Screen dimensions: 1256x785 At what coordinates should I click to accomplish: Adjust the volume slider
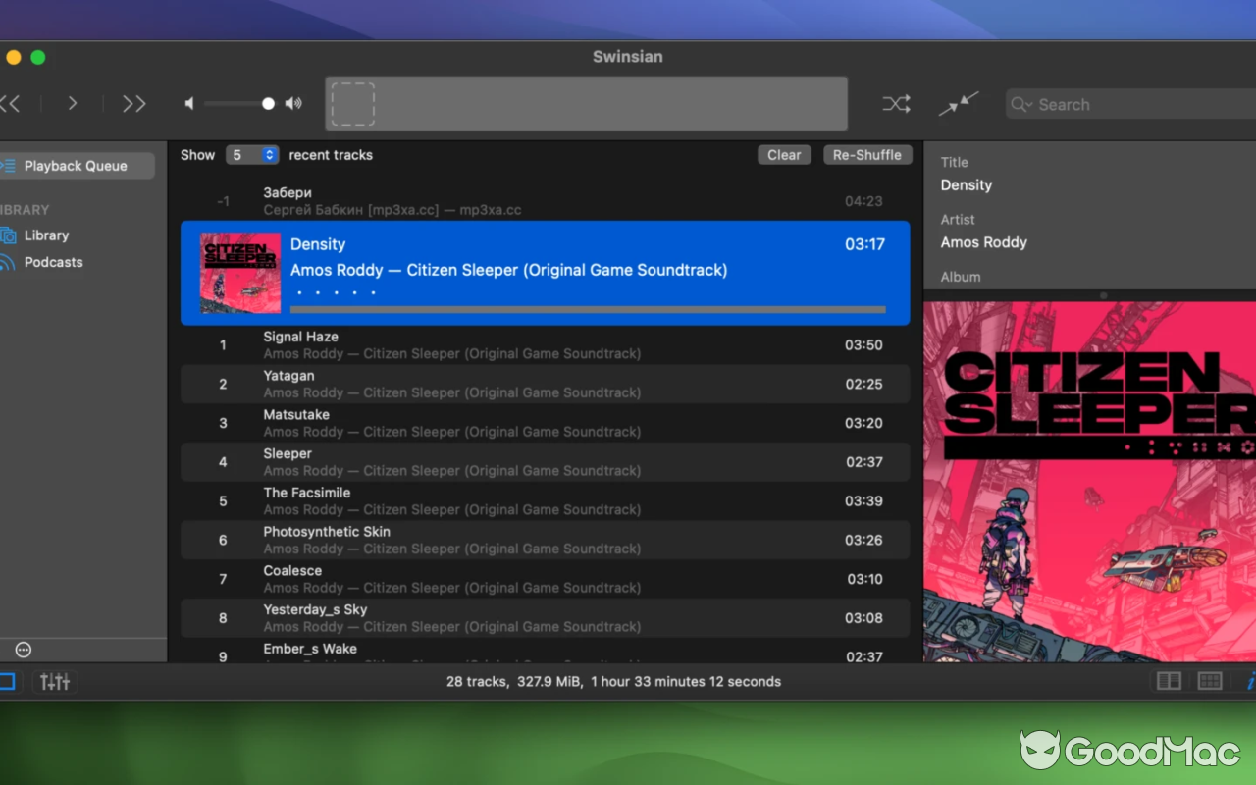pyautogui.click(x=267, y=103)
